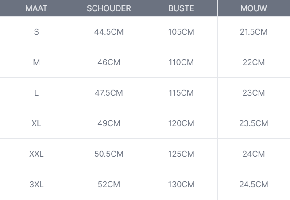Image resolution: width=290 pixels, height=200 pixels.
Task: Select the size XXL cell
Action: coord(36,154)
